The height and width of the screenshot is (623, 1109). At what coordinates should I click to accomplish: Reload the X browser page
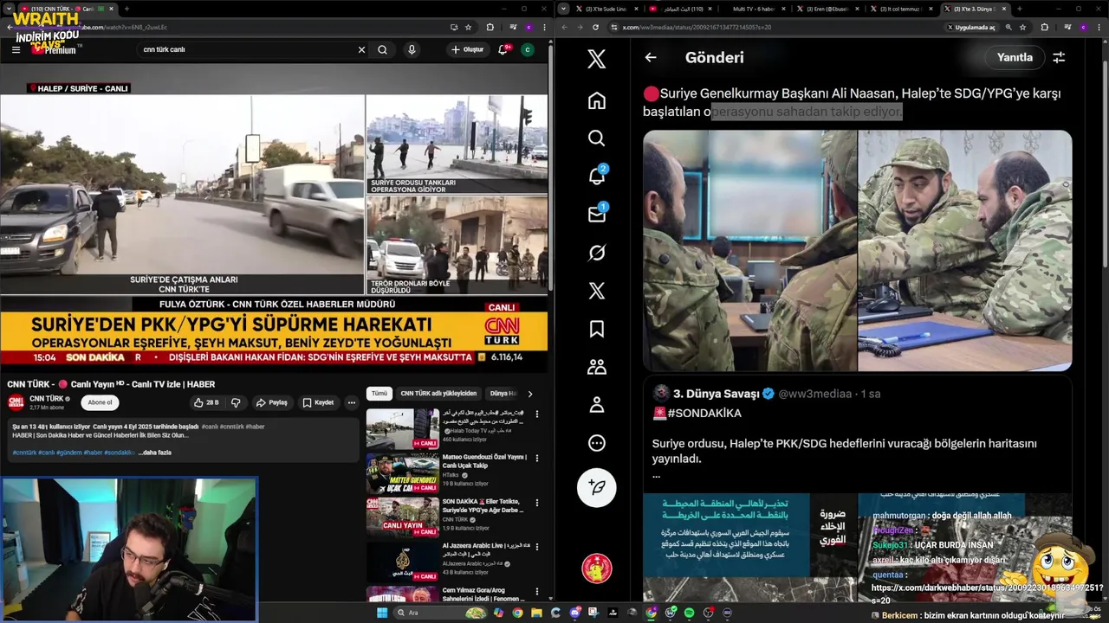pos(597,27)
